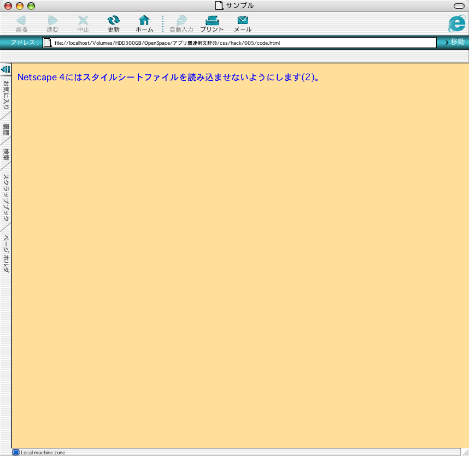Click the Local machine zone icon
The height and width of the screenshot is (456, 469).
coord(16,452)
